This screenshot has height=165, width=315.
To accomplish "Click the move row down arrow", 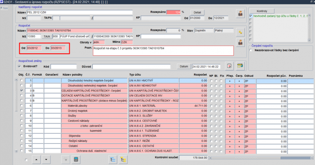I will pos(46,160).
